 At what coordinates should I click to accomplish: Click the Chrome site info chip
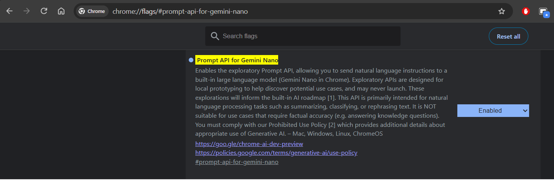pyautogui.click(x=92, y=11)
